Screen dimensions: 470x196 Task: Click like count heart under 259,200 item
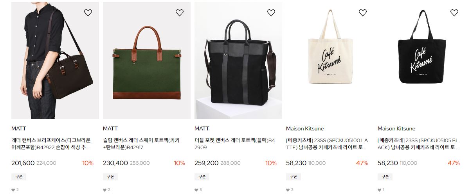tap(196, 190)
